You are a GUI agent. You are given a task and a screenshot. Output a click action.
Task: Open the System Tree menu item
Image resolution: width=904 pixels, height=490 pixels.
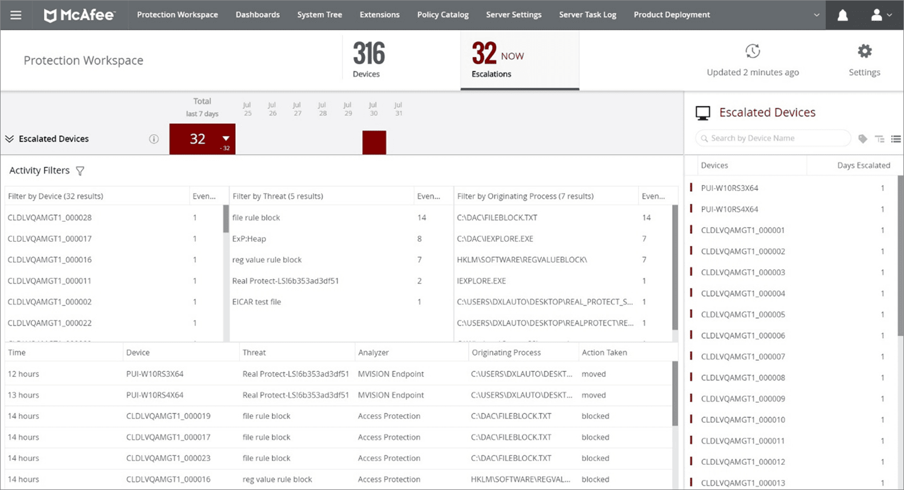(x=320, y=15)
